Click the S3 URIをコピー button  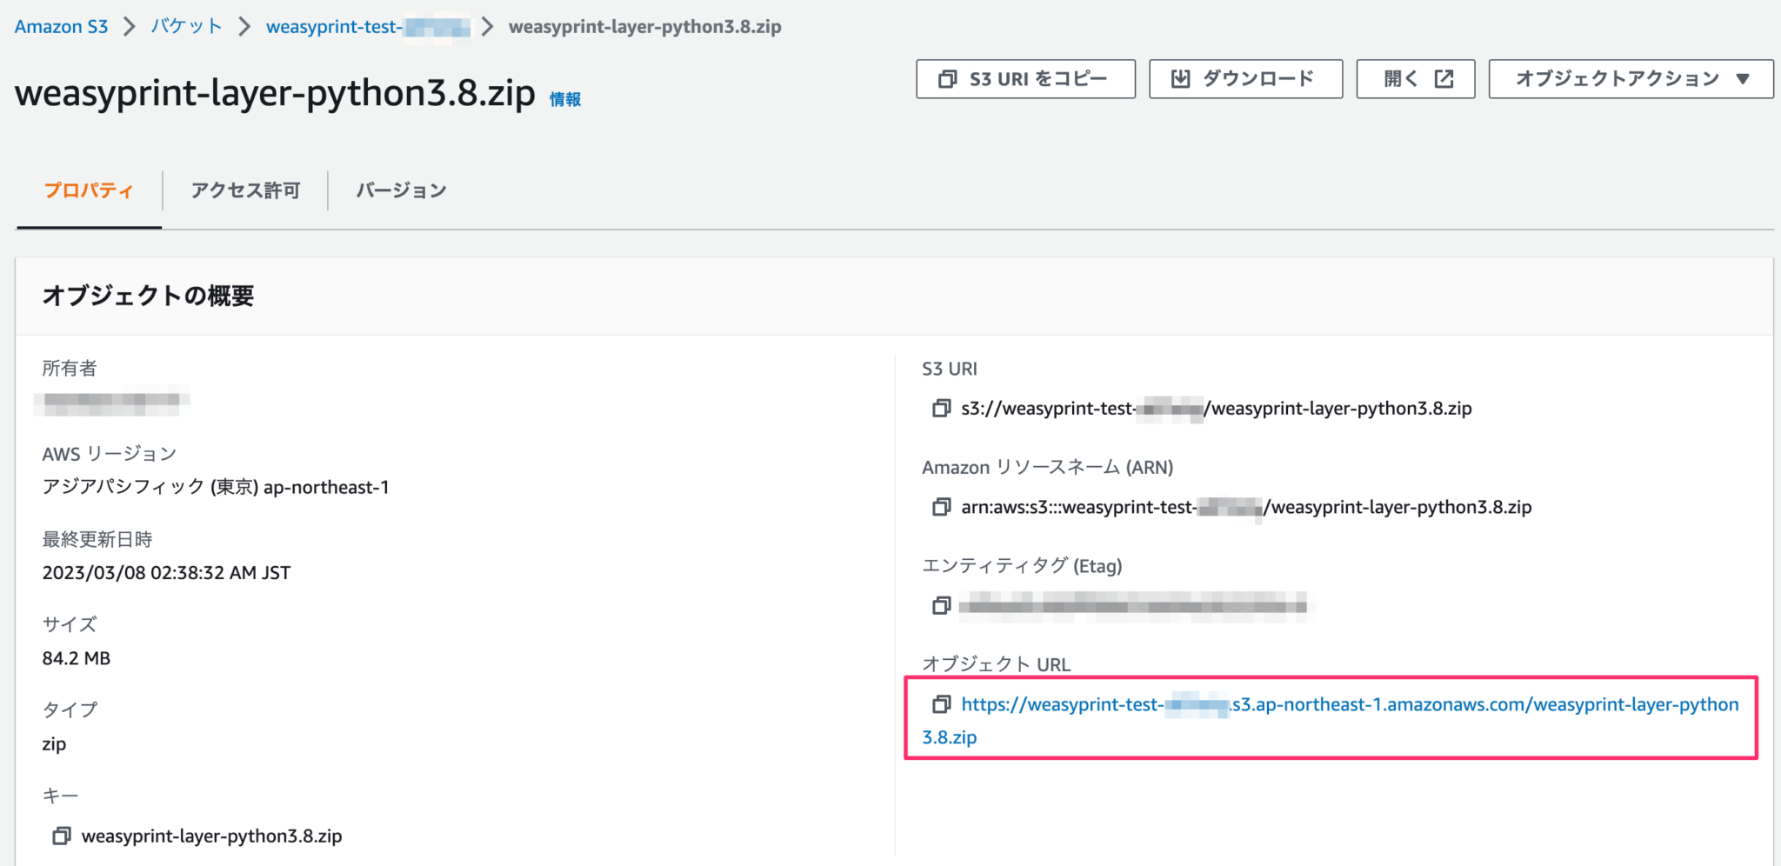(1024, 78)
